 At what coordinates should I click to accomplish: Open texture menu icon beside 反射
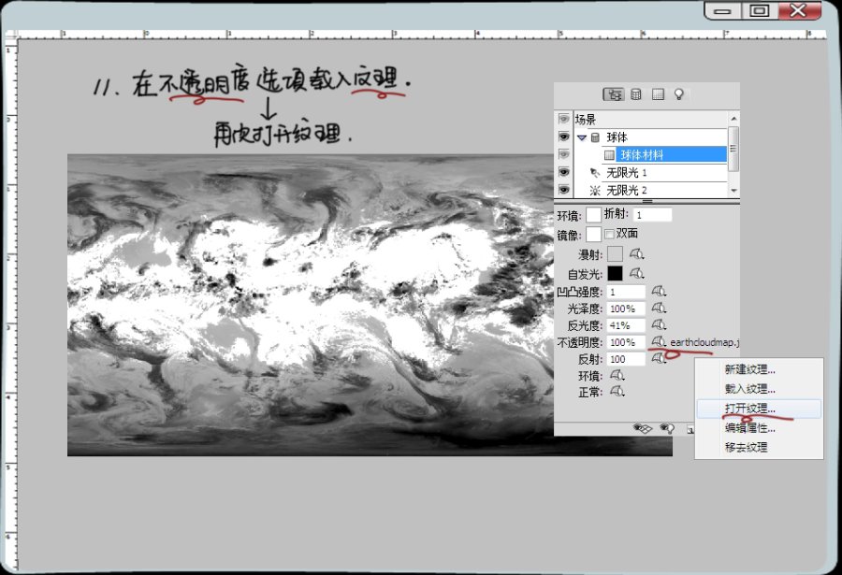click(659, 358)
